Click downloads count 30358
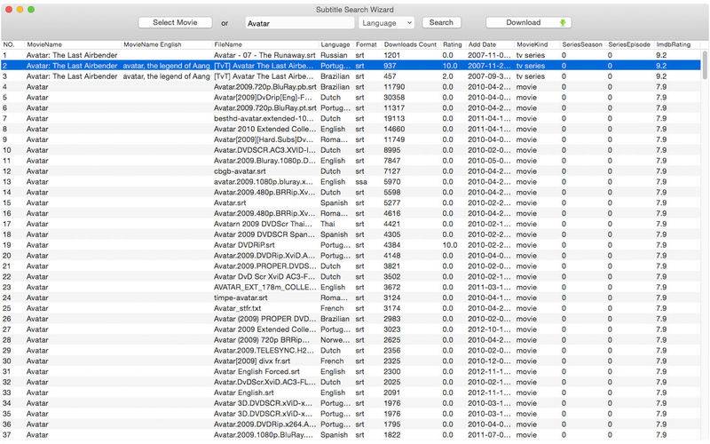 point(394,98)
